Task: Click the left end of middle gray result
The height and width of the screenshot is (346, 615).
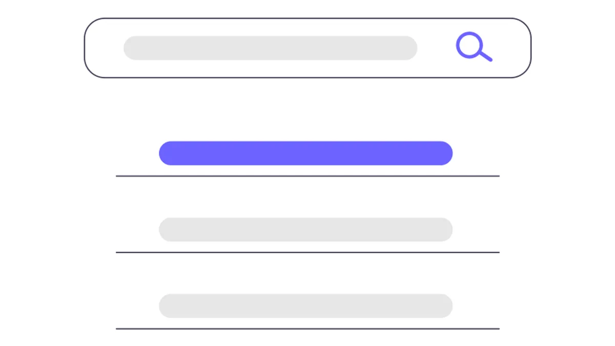Action: click(168, 230)
